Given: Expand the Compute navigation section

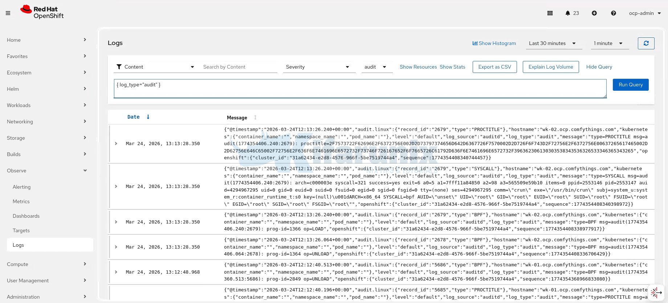Looking at the screenshot, I should point(46,264).
